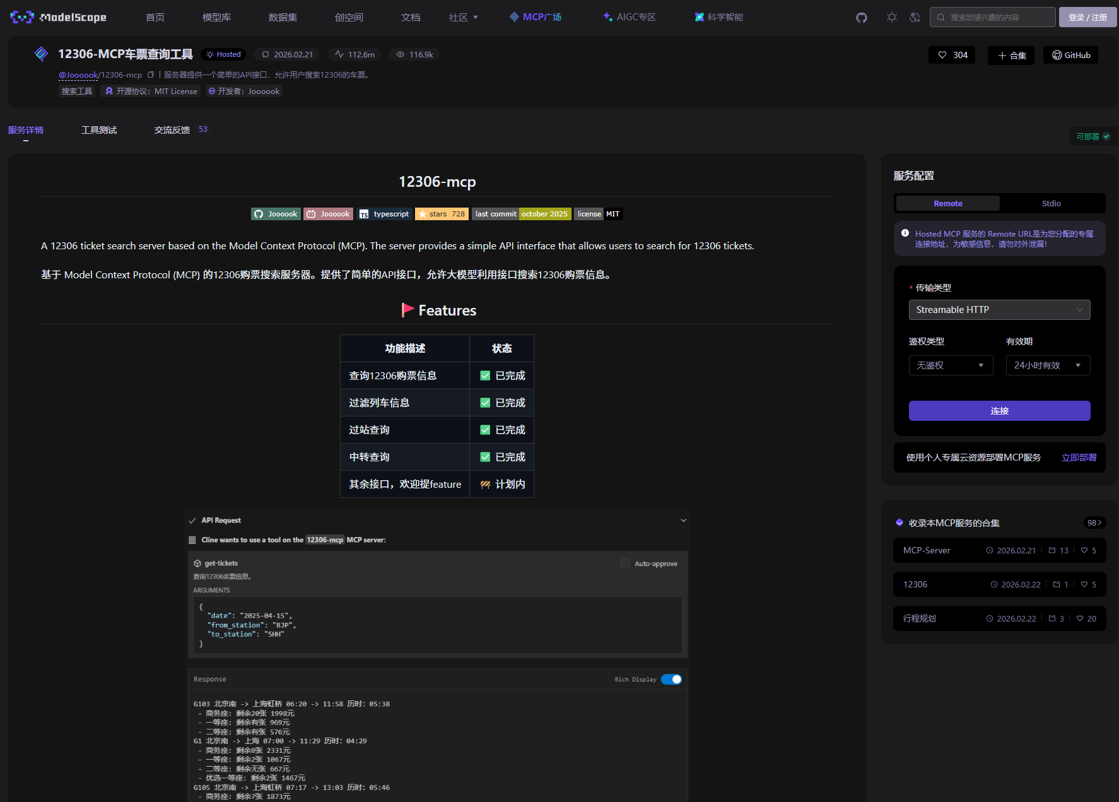The height and width of the screenshot is (802, 1119).
Task: Select the Remote configuration tab
Action: coord(948,203)
